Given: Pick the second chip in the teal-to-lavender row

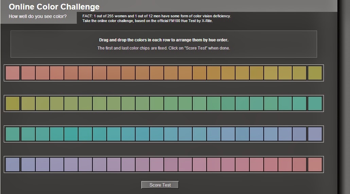Looking at the screenshot, I should (x=28, y=134).
